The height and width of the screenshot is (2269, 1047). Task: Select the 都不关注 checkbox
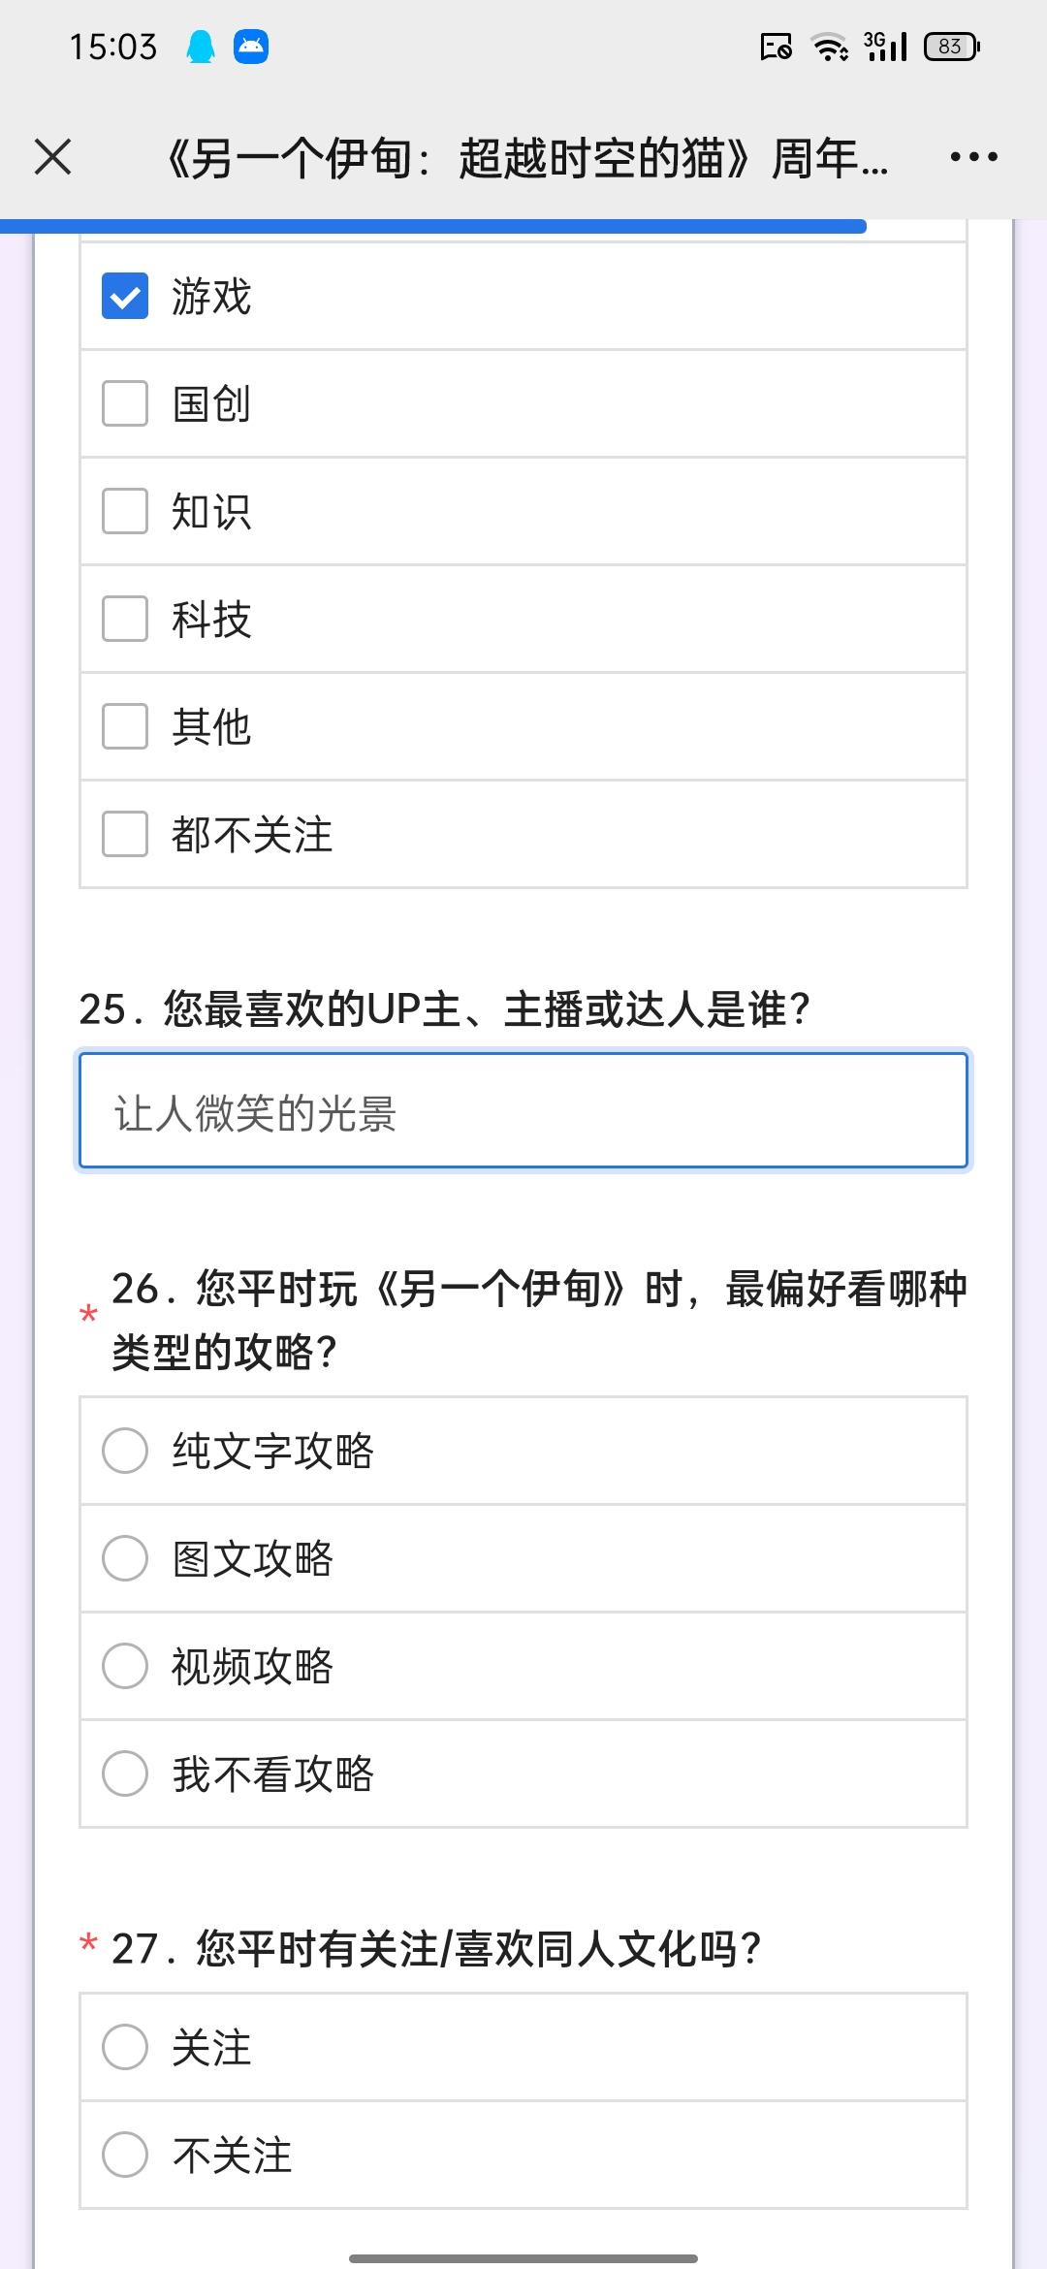(125, 834)
